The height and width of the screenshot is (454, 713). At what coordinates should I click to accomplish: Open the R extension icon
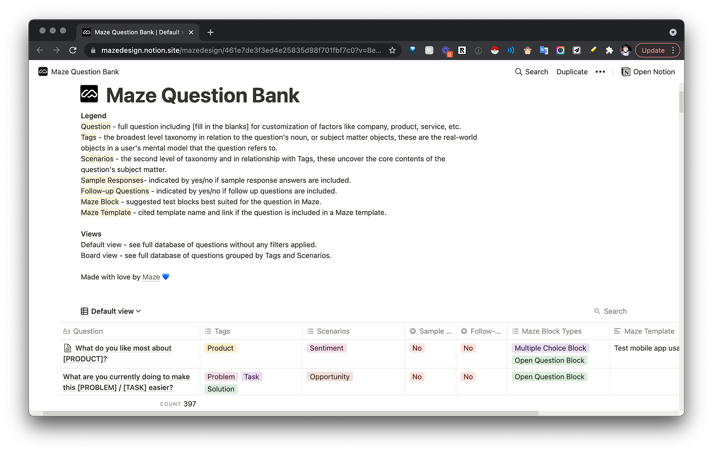(x=462, y=50)
